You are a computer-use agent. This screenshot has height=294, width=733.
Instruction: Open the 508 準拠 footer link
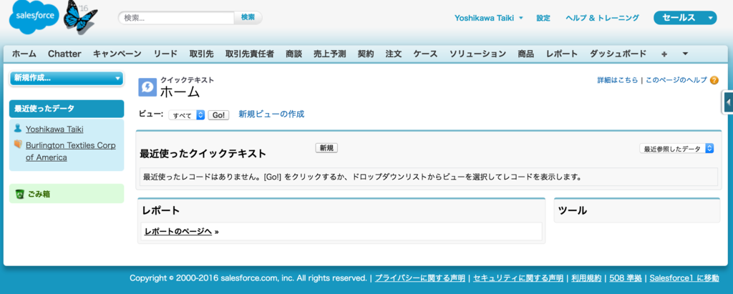[626, 278]
